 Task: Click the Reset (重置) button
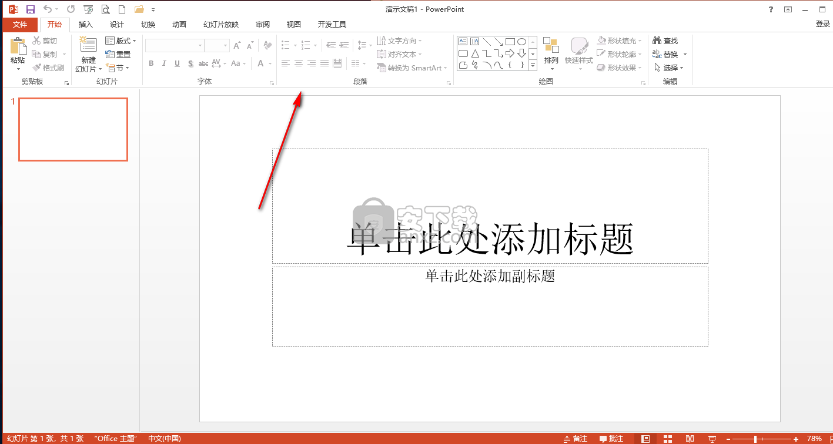coord(118,54)
